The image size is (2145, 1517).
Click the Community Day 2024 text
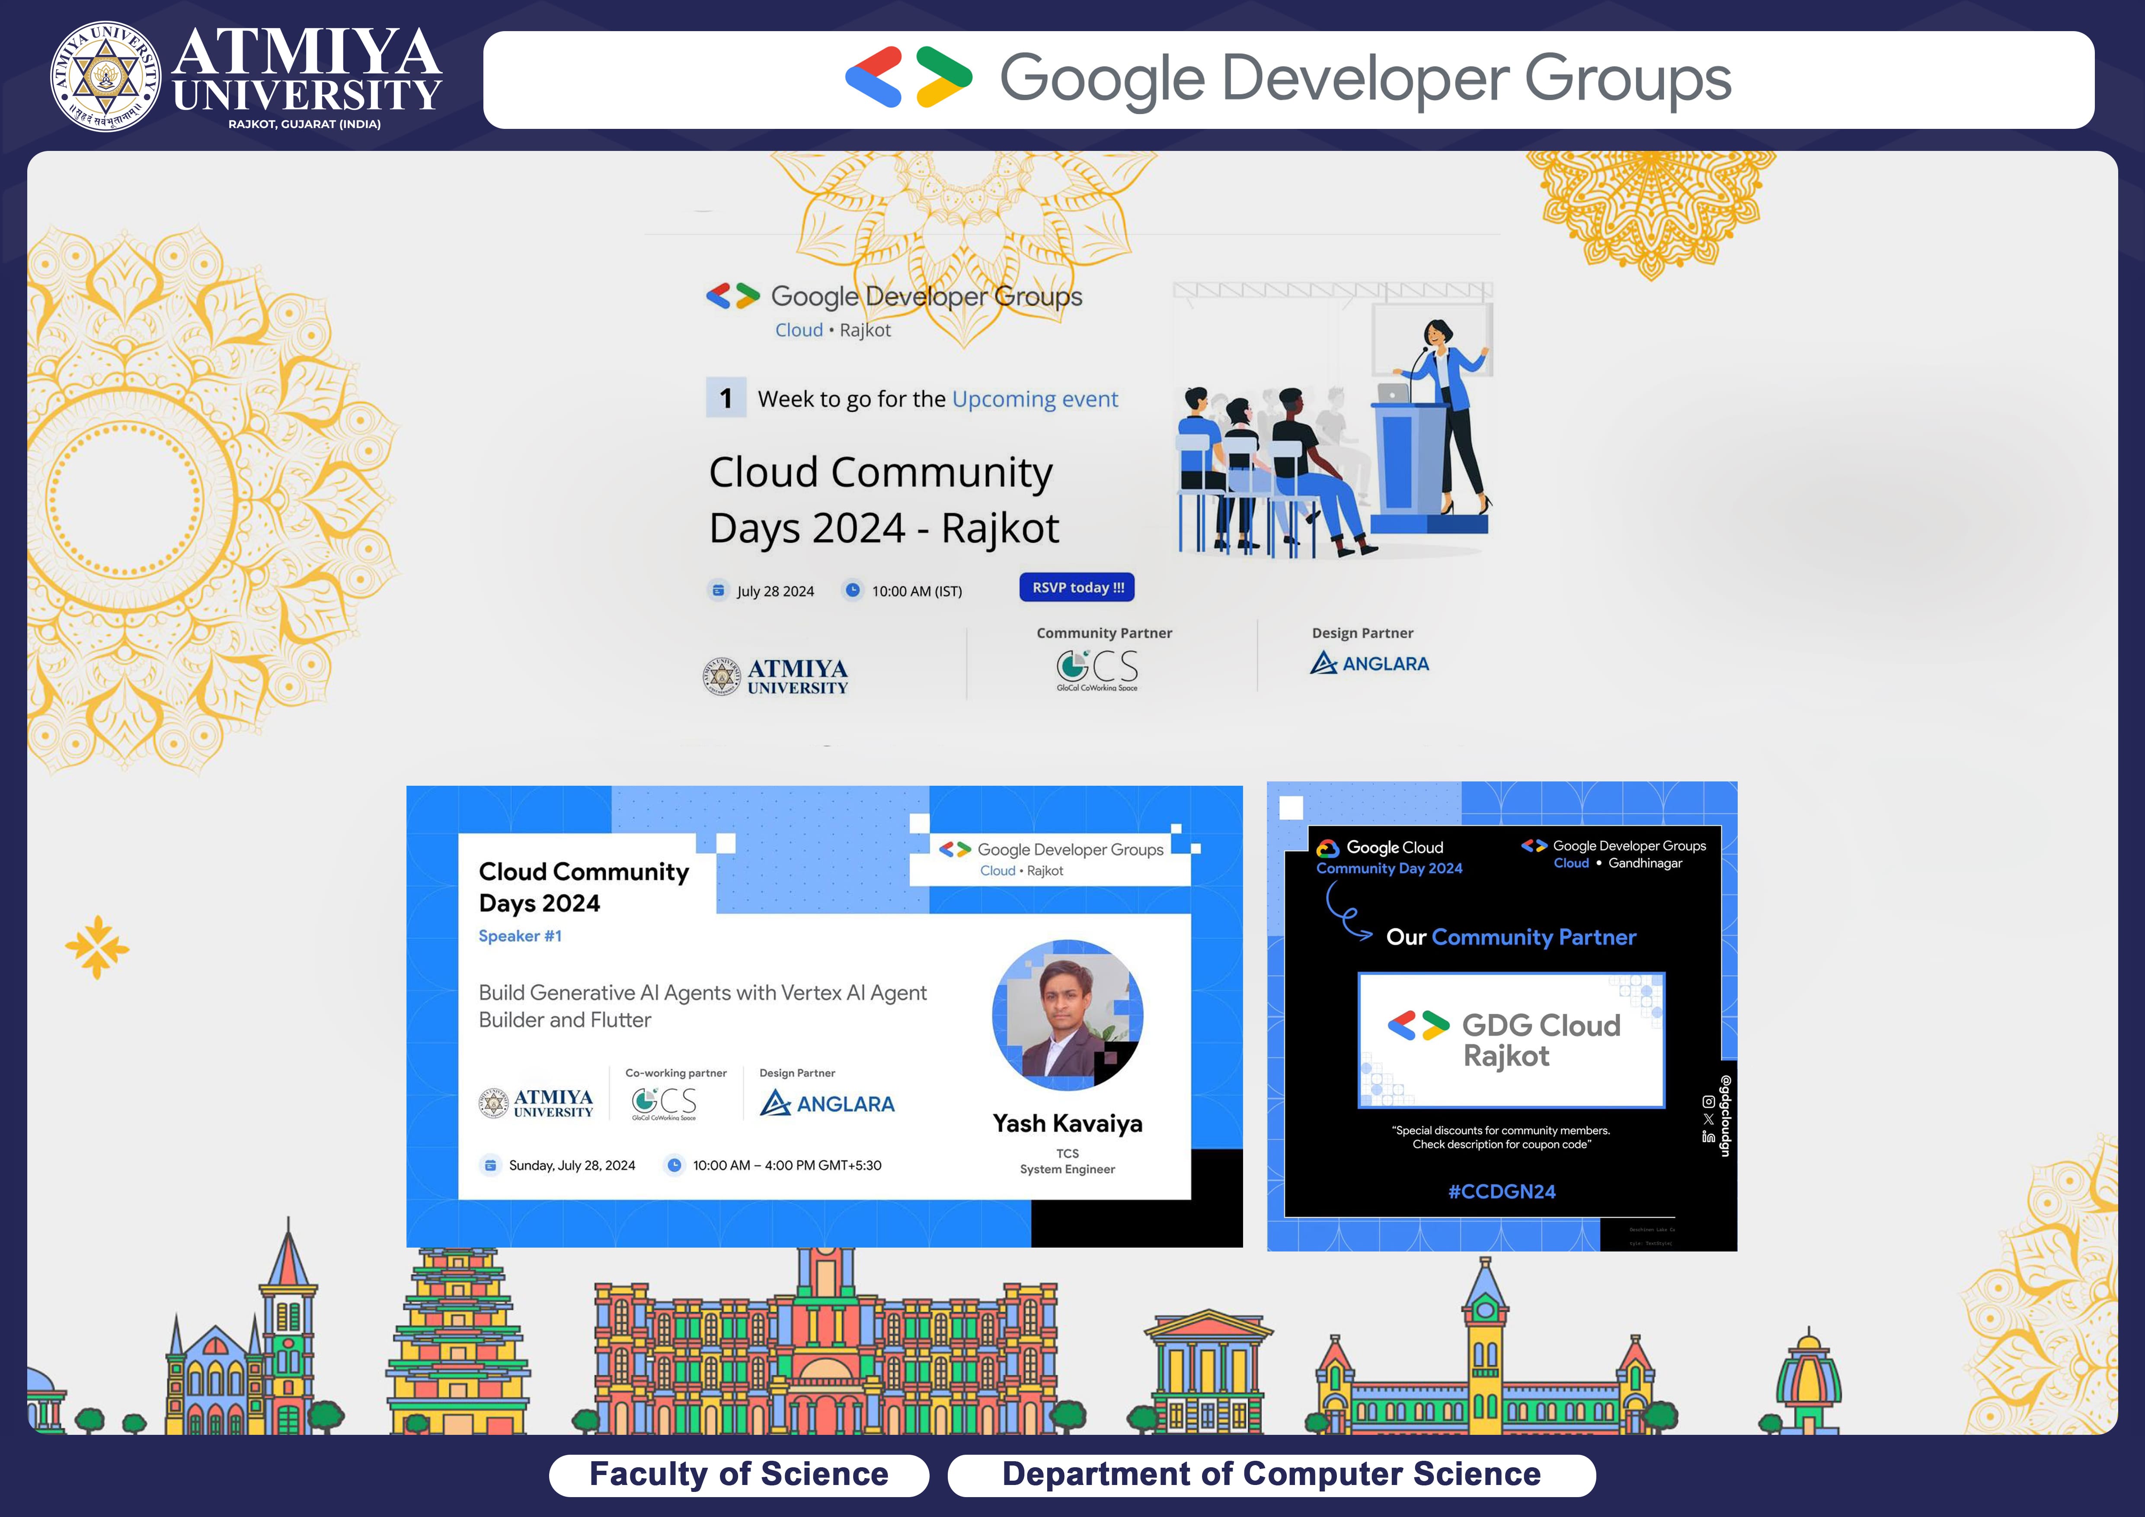pos(1389,869)
